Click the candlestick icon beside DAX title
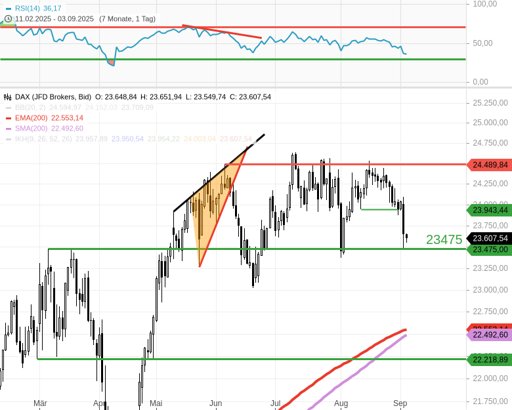 [8, 97]
